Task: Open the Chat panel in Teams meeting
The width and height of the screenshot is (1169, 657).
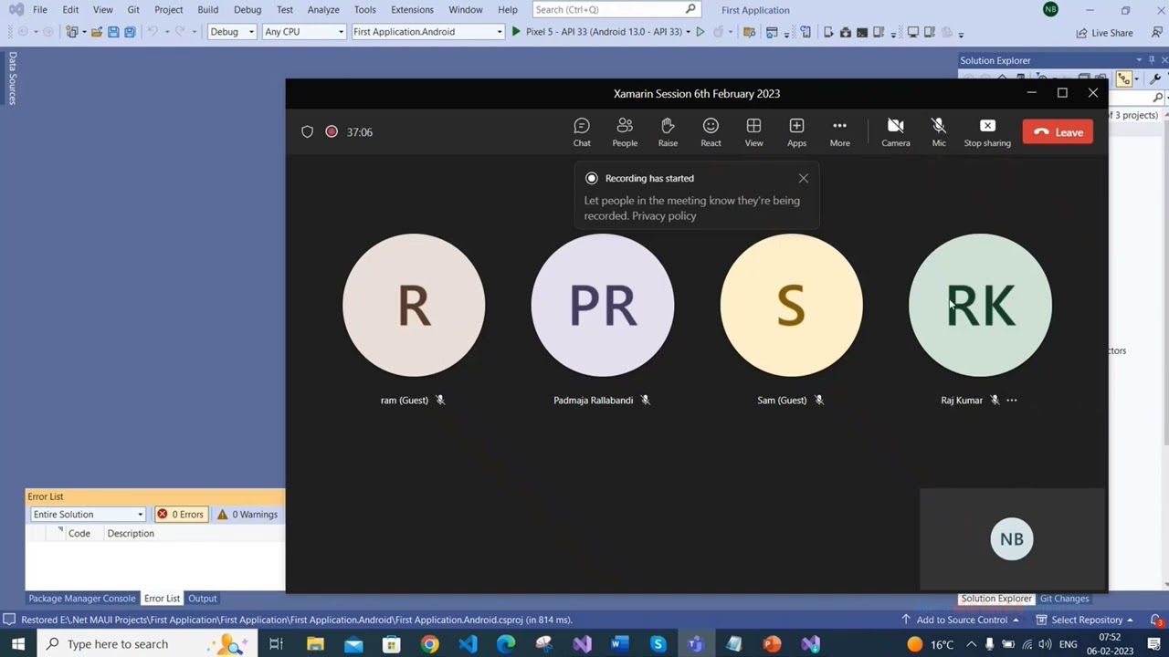Action: [582, 132]
